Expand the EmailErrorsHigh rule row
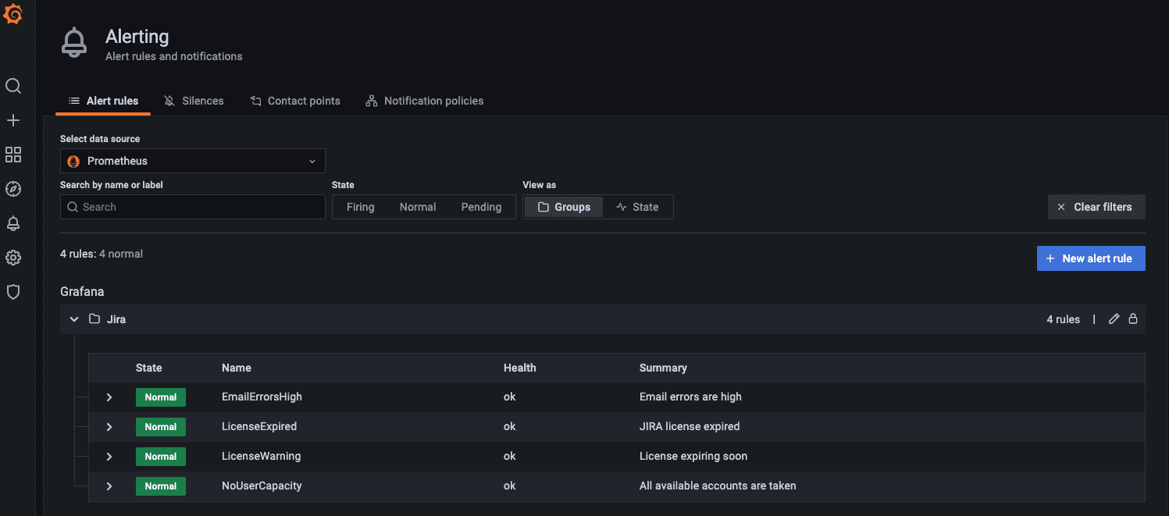Image resolution: width=1169 pixels, height=516 pixels. tap(109, 397)
